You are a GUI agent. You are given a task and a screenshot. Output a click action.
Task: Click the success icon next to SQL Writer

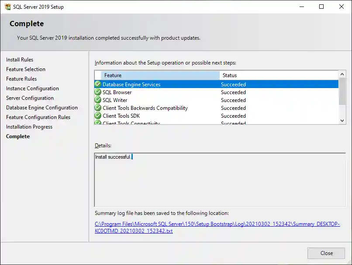coord(98,100)
